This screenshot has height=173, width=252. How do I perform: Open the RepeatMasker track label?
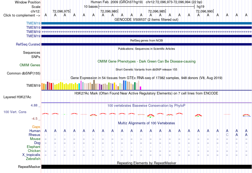(x=29, y=167)
